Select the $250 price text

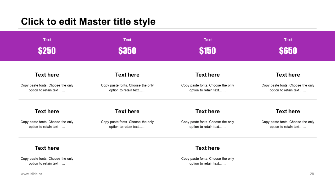[47, 51]
